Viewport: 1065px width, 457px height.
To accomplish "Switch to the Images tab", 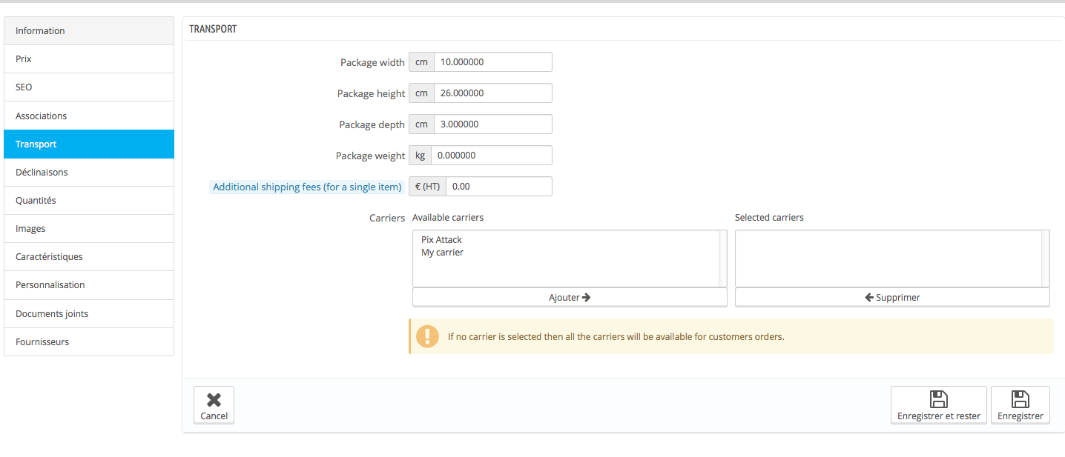I will pyautogui.click(x=89, y=228).
